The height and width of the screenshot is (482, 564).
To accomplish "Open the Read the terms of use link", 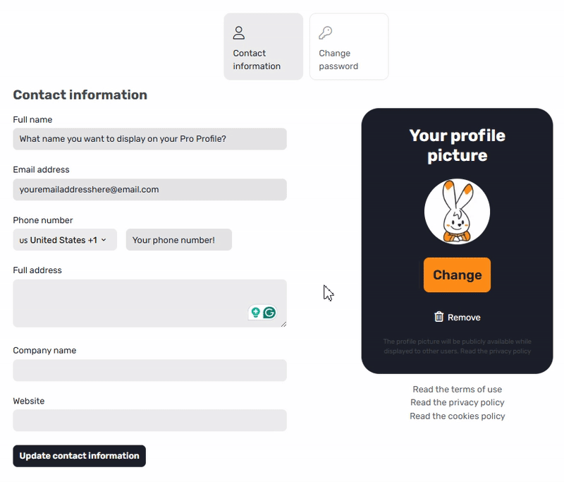I will 458,390.
